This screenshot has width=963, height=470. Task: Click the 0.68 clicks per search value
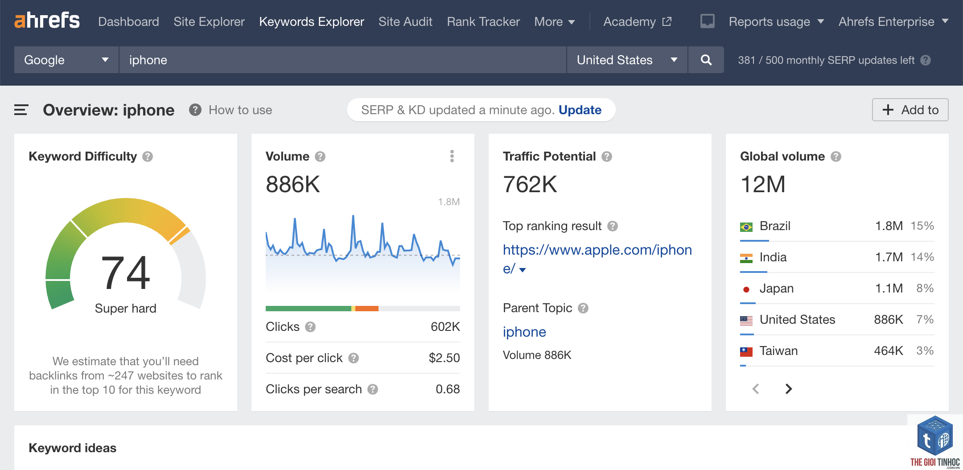pos(448,389)
